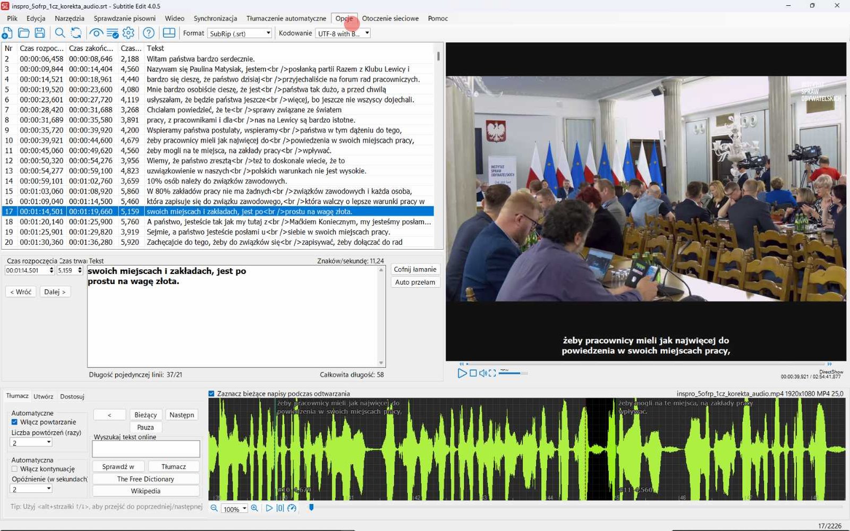
Task: Open help via question mark icon
Action: click(149, 33)
